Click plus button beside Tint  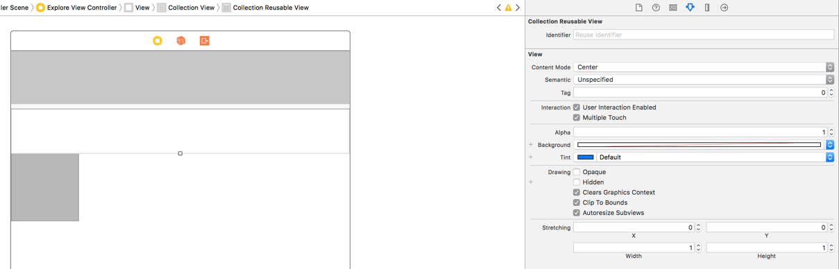531,157
